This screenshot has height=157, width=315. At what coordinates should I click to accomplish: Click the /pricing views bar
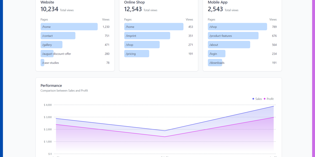(136, 54)
